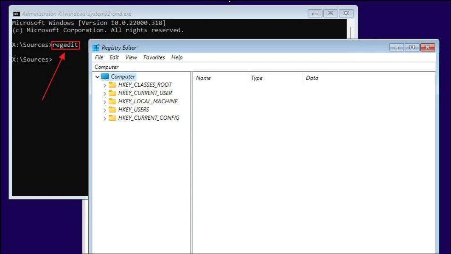Click the HKEY_CURRENT_CONFIG folder icon

tap(112, 118)
